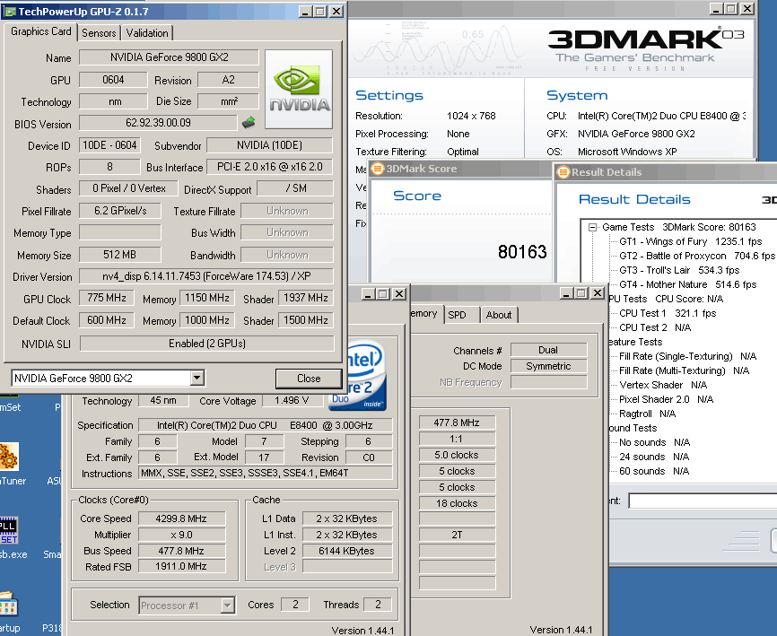
Task: Click the 3DMark03 logo banner
Action: (646, 48)
